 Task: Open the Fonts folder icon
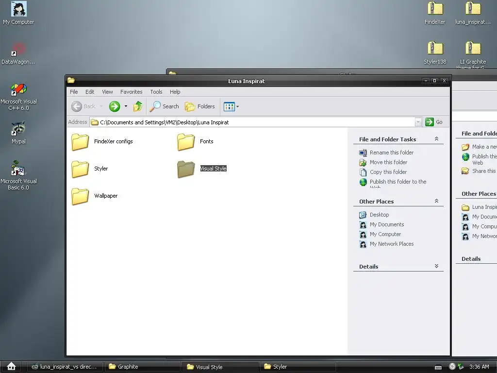tap(186, 142)
